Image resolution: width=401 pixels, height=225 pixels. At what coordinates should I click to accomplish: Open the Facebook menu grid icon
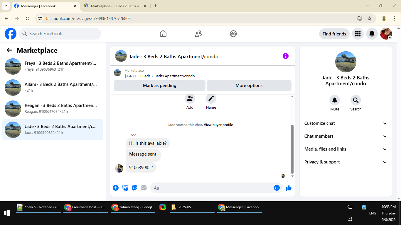(x=358, y=34)
